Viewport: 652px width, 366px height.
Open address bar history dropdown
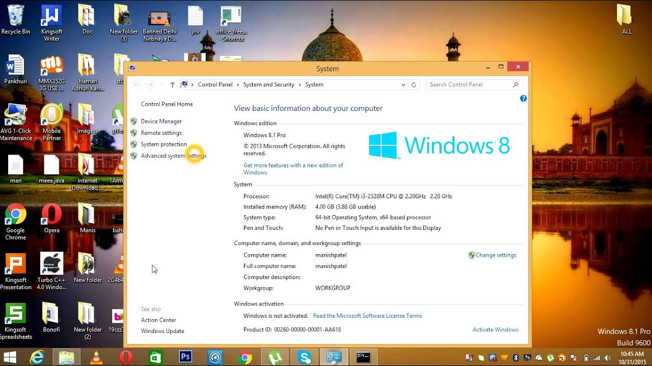coord(403,85)
